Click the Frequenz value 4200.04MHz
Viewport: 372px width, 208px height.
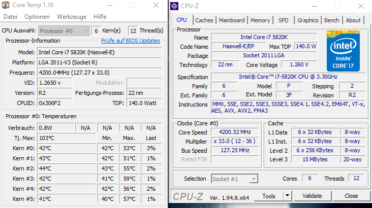tap(100, 73)
